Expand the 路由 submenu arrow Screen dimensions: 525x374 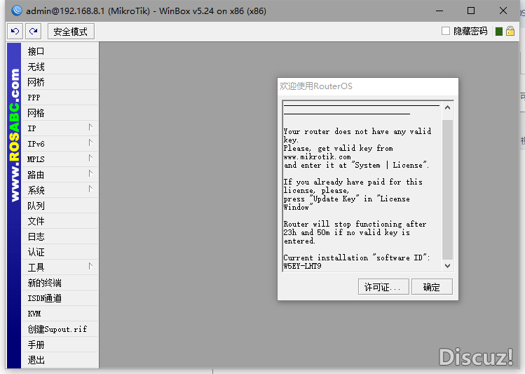(90, 173)
